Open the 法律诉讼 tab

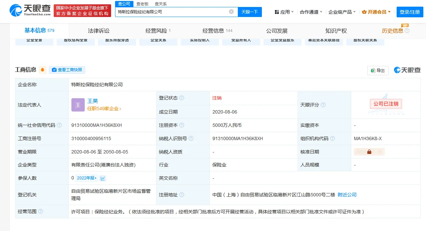pyautogui.click(x=99, y=31)
